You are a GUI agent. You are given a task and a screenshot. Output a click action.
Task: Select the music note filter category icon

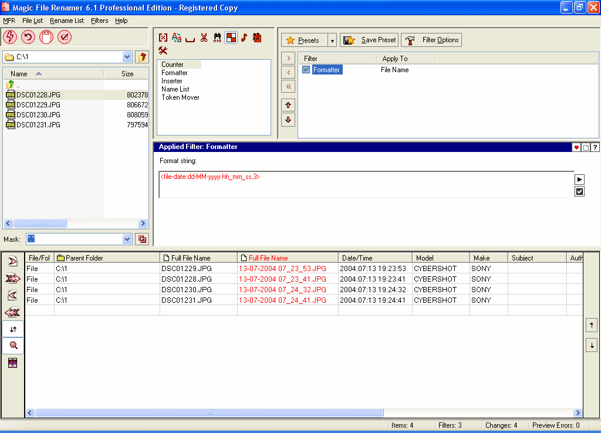[244, 38]
